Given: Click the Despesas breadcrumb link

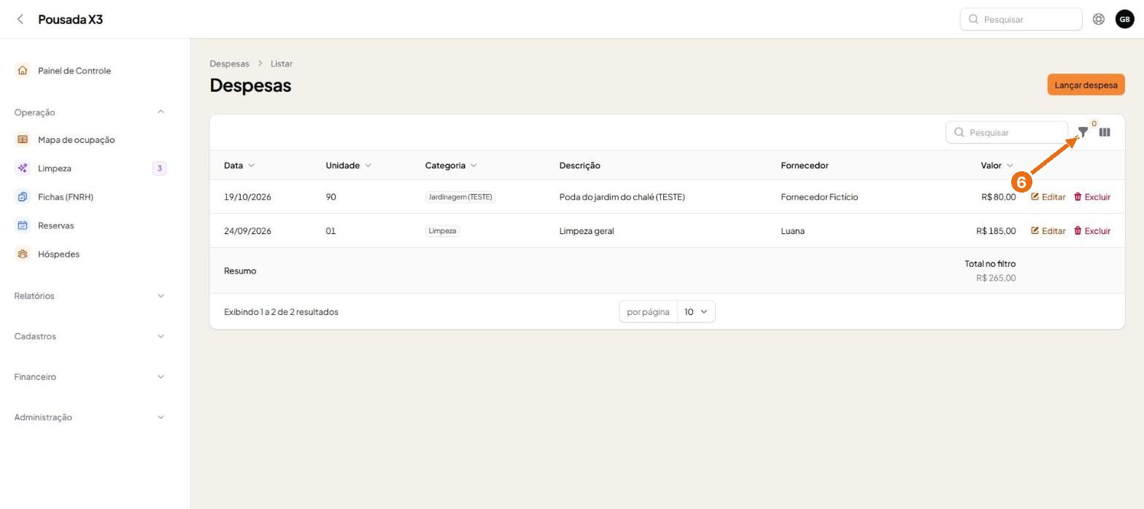Looking at the screenshot, I should point(229,63).
